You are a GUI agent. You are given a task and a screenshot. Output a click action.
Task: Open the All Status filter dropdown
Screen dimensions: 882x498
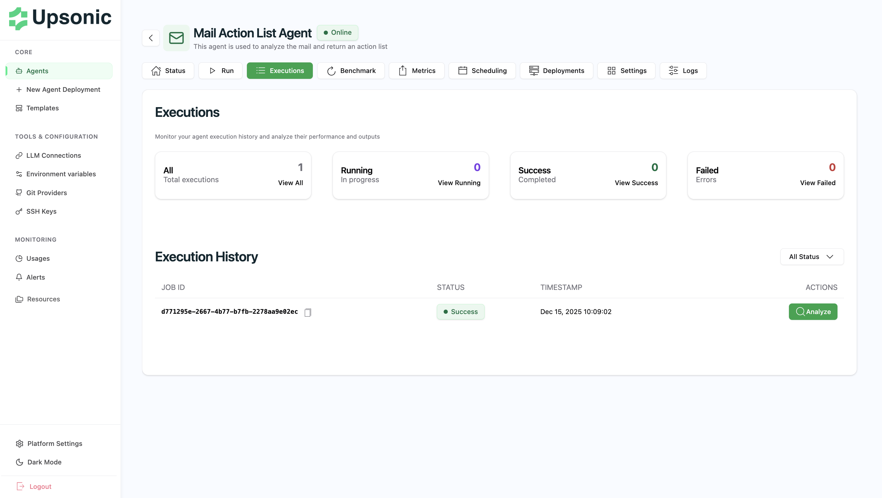click(812, 257)
